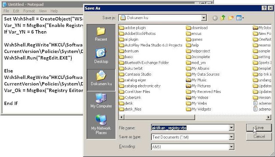The width and height of the screenshot is (275, 157).
Task: Expand the File name dropdown arrow
Action: [x=231, y=128]
